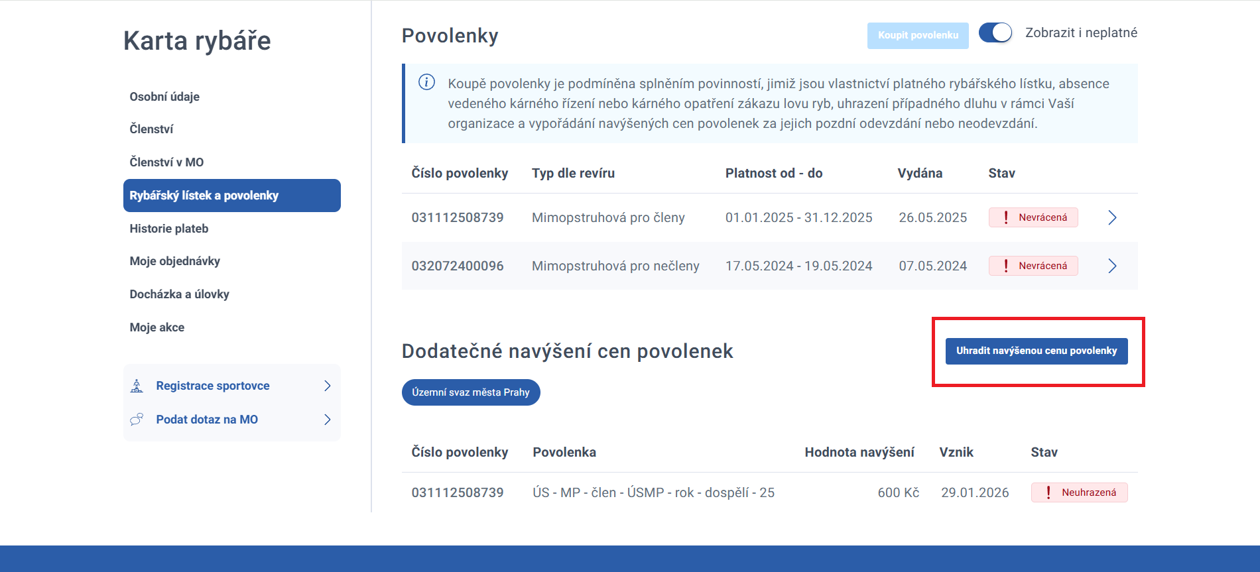
Task: Expand details of permit 032072400096 via chevron
Action: (1112, 266)
